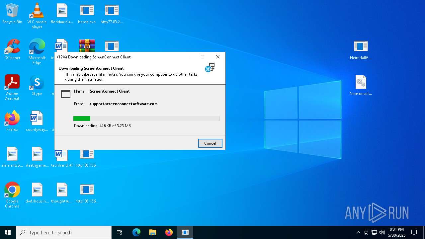The height and width of the screenshot is (239, 425).
Task: Open Microsoft Edge desktop shortcut
Action: pyautogui.click(x=37, y=52)
